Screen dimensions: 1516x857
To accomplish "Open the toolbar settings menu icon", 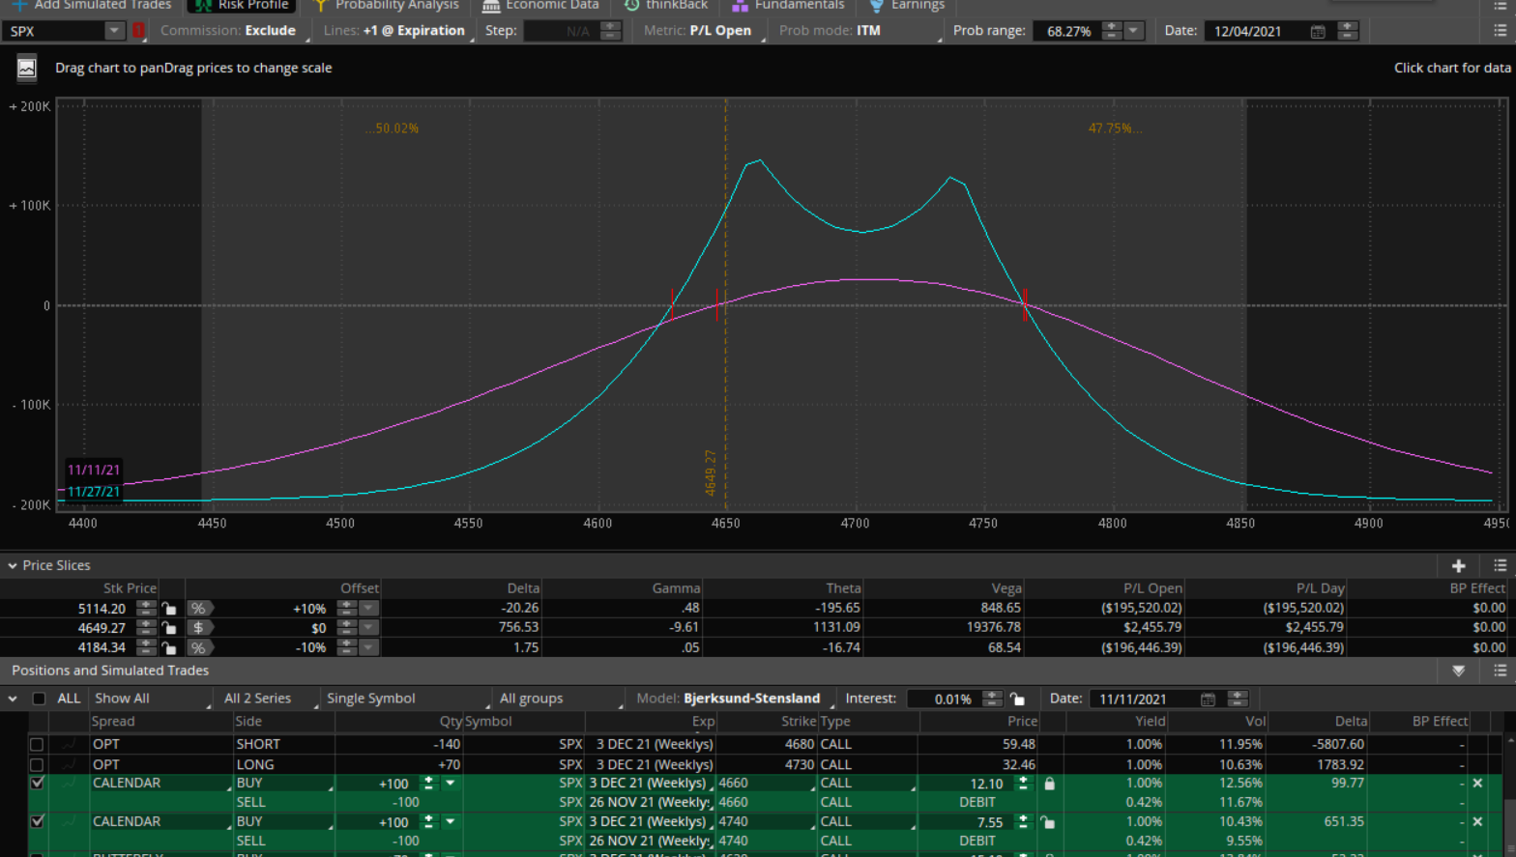I will (x=1500, y=31).
